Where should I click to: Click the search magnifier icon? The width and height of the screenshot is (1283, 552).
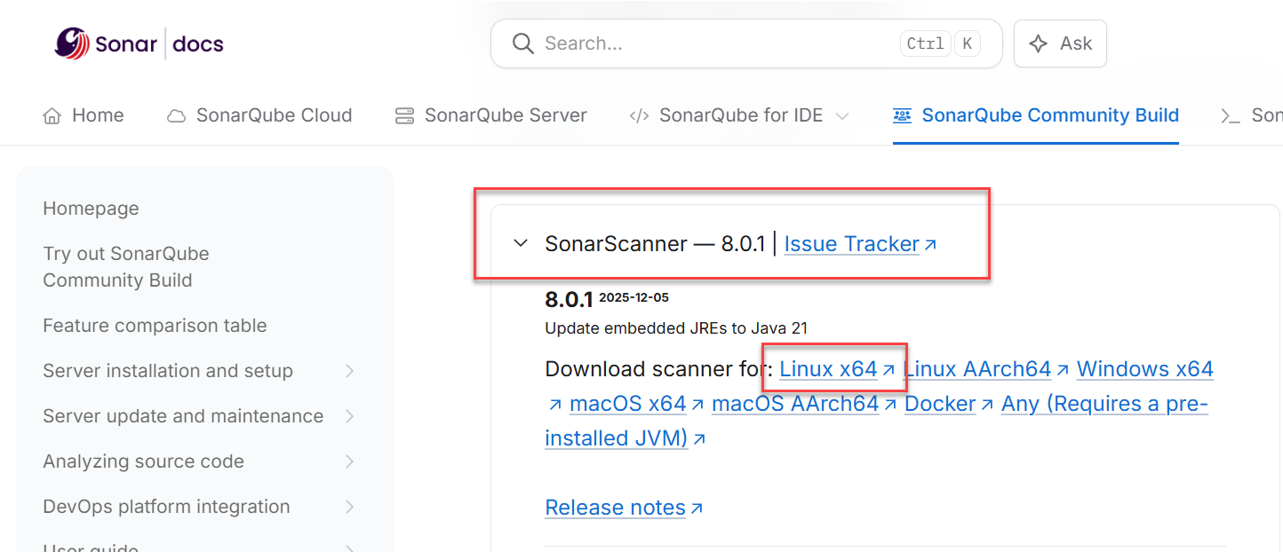pyautogui.click(x=523, y=43)
